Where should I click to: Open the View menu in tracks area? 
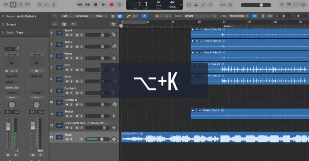click(x=101, y=16)
